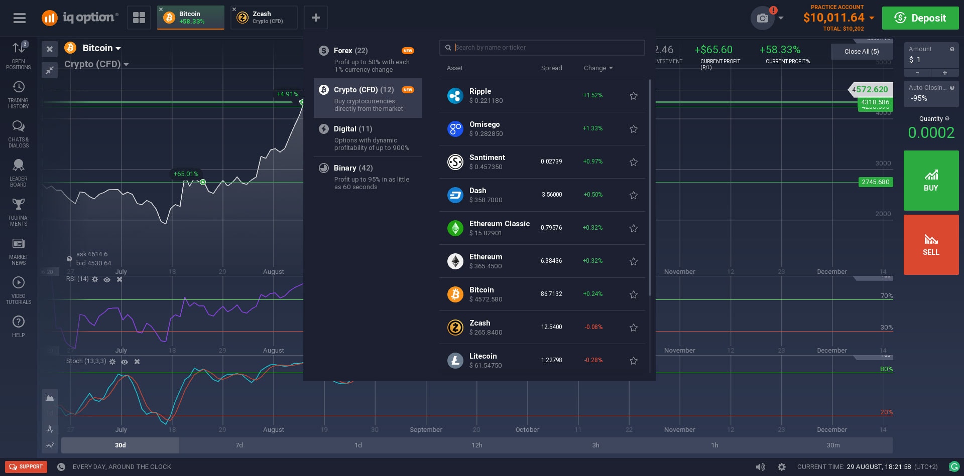This screenshot has height=476, width=964.
Task: Increase amount with plus button
Action: tap(945, 73)
